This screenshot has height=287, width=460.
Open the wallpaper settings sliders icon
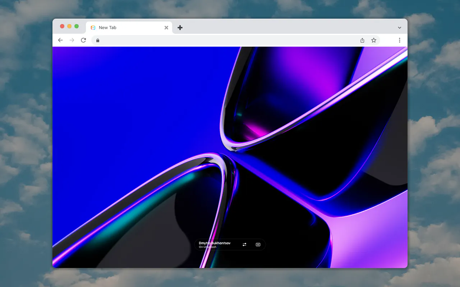coord(244,245)
